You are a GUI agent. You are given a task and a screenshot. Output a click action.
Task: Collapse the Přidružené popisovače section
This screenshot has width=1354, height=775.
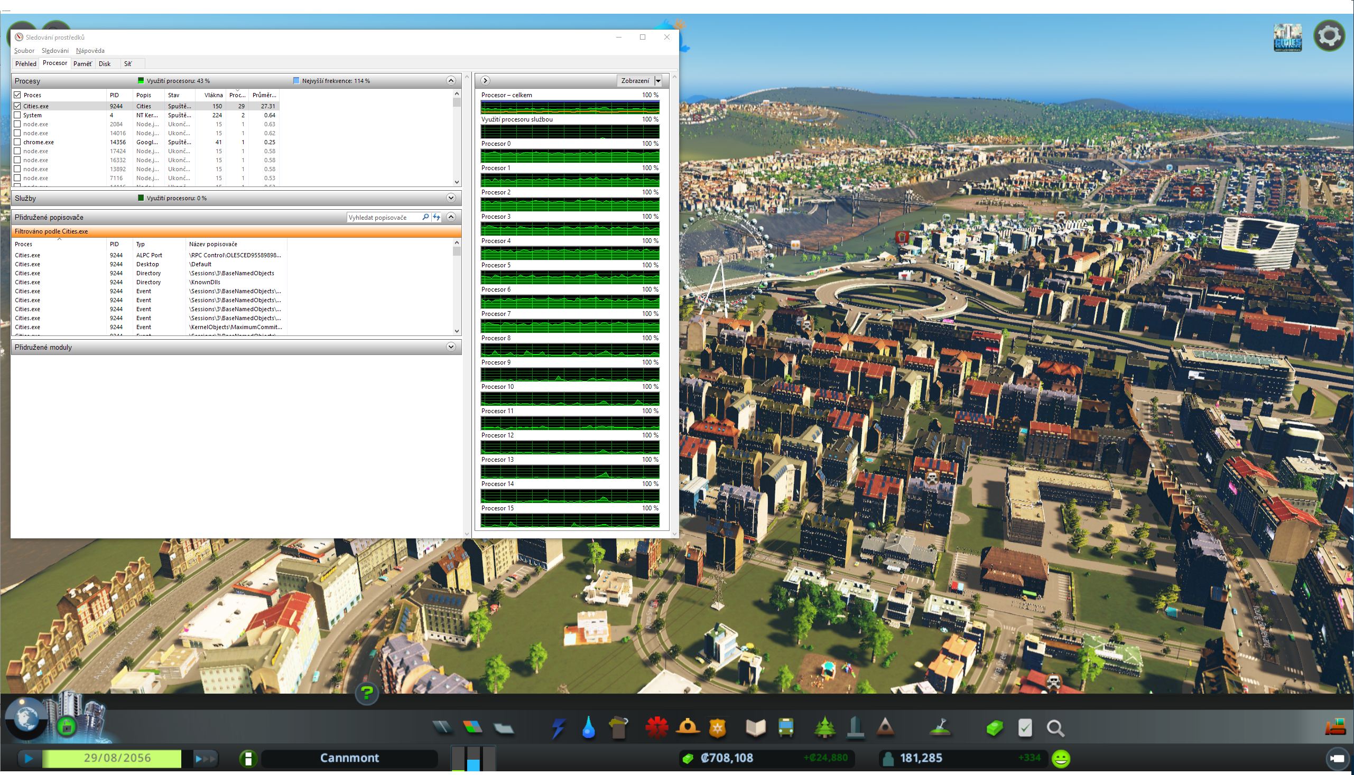[x=451, y=218]
